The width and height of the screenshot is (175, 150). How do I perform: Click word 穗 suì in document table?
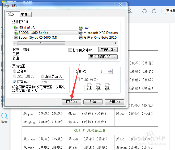pyautogui.click(x=72, y=114)
